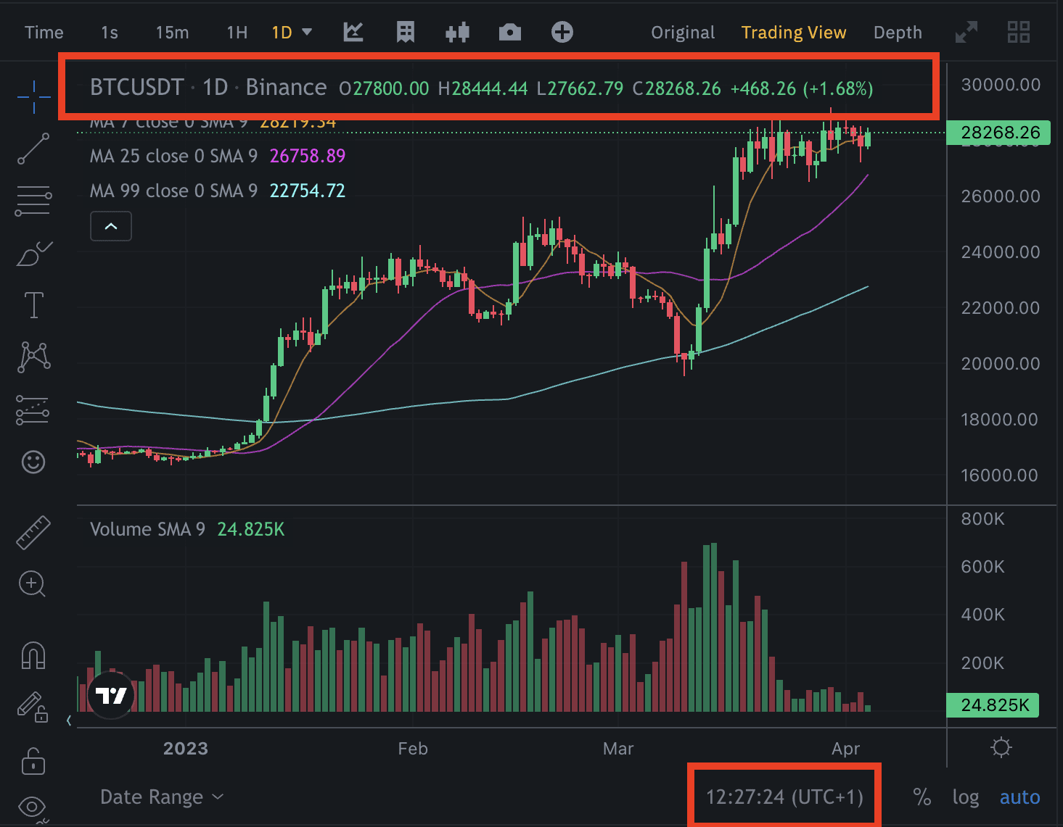This screenshot has height=827, width=1063.
Task: Select the MA 25 close indicator legend
Action: (x=217, y=156)
